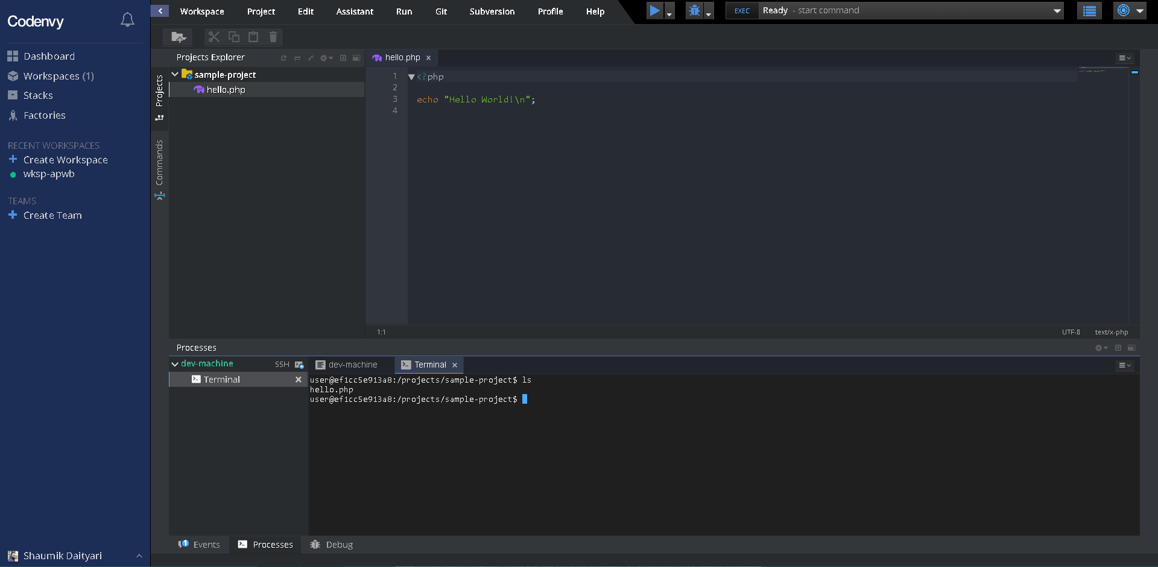Click the notifications bell icon

point(127,19)
